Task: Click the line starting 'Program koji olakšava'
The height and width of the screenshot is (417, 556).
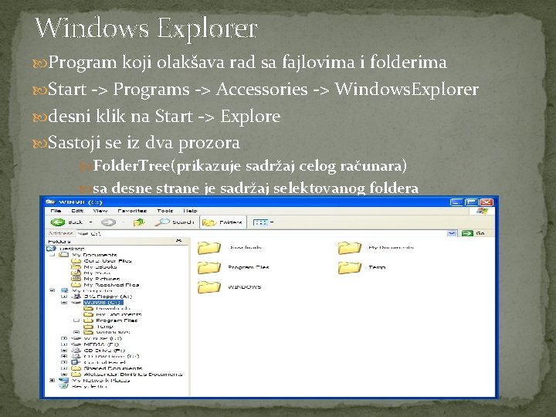Action: tap(247, 62)
